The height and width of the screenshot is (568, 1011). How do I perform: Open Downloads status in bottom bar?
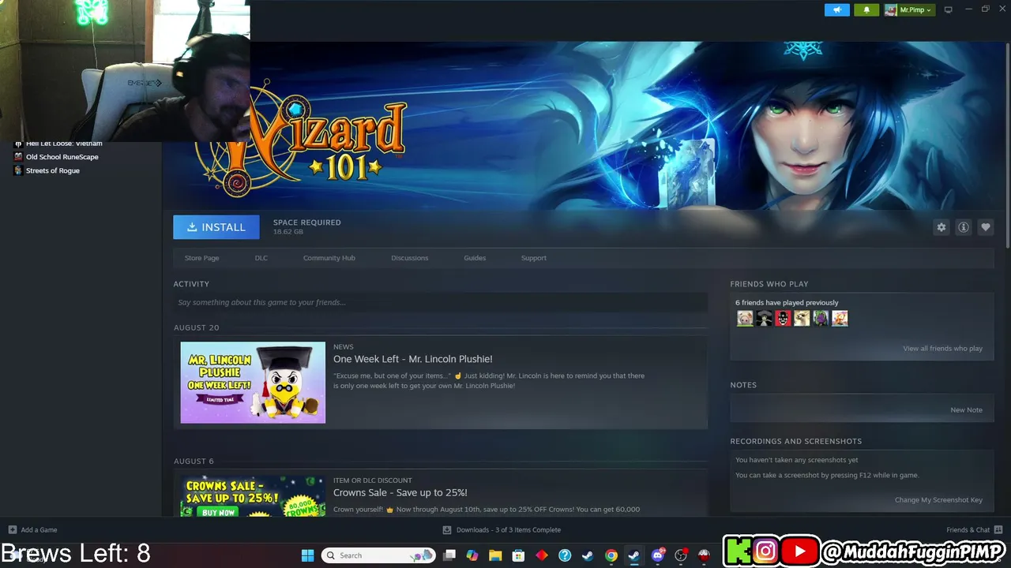(502, 530)
